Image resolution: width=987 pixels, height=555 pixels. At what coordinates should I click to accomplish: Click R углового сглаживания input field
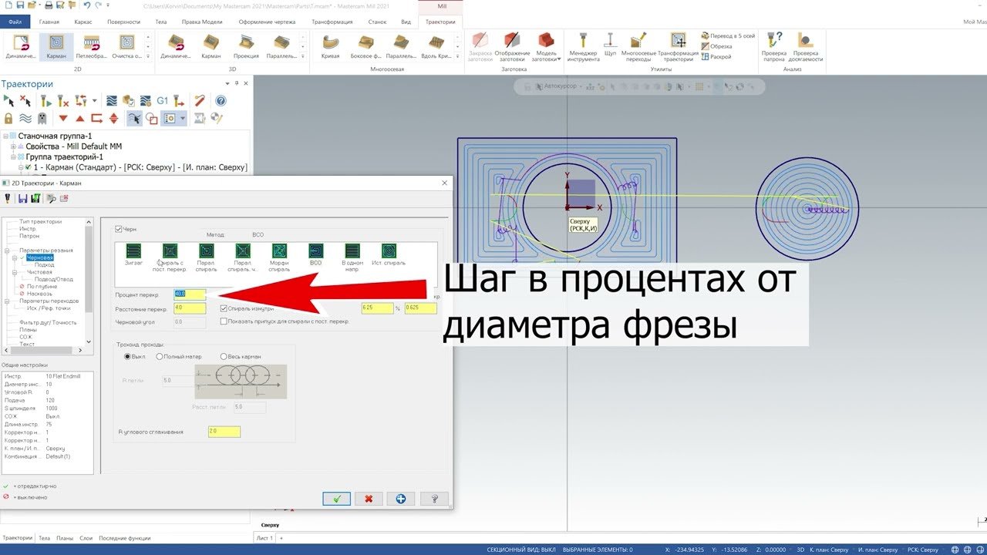pos(224,432)
